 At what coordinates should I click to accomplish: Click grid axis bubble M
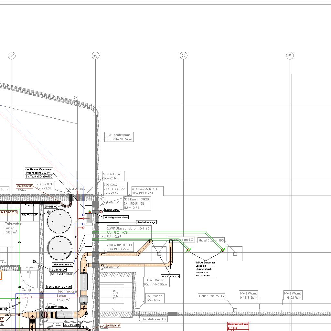pos(12,56)
